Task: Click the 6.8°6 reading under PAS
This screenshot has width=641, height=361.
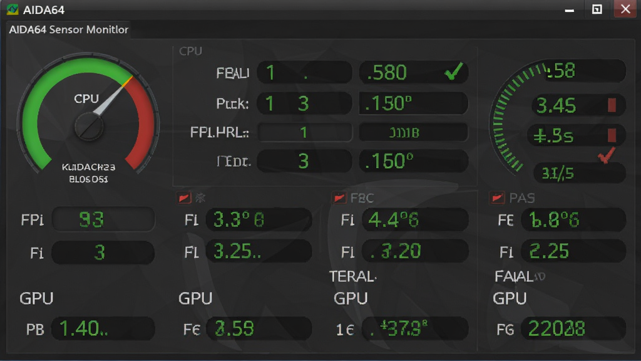Action: (x=573, y=220)
